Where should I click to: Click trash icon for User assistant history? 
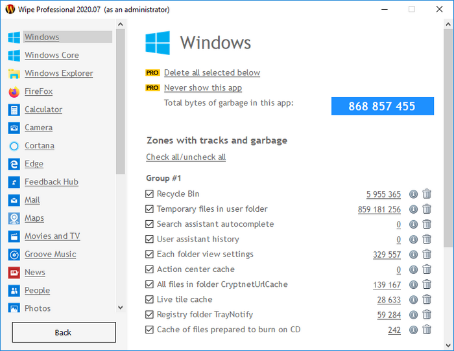pyautogui.click(x=427, y=239)
